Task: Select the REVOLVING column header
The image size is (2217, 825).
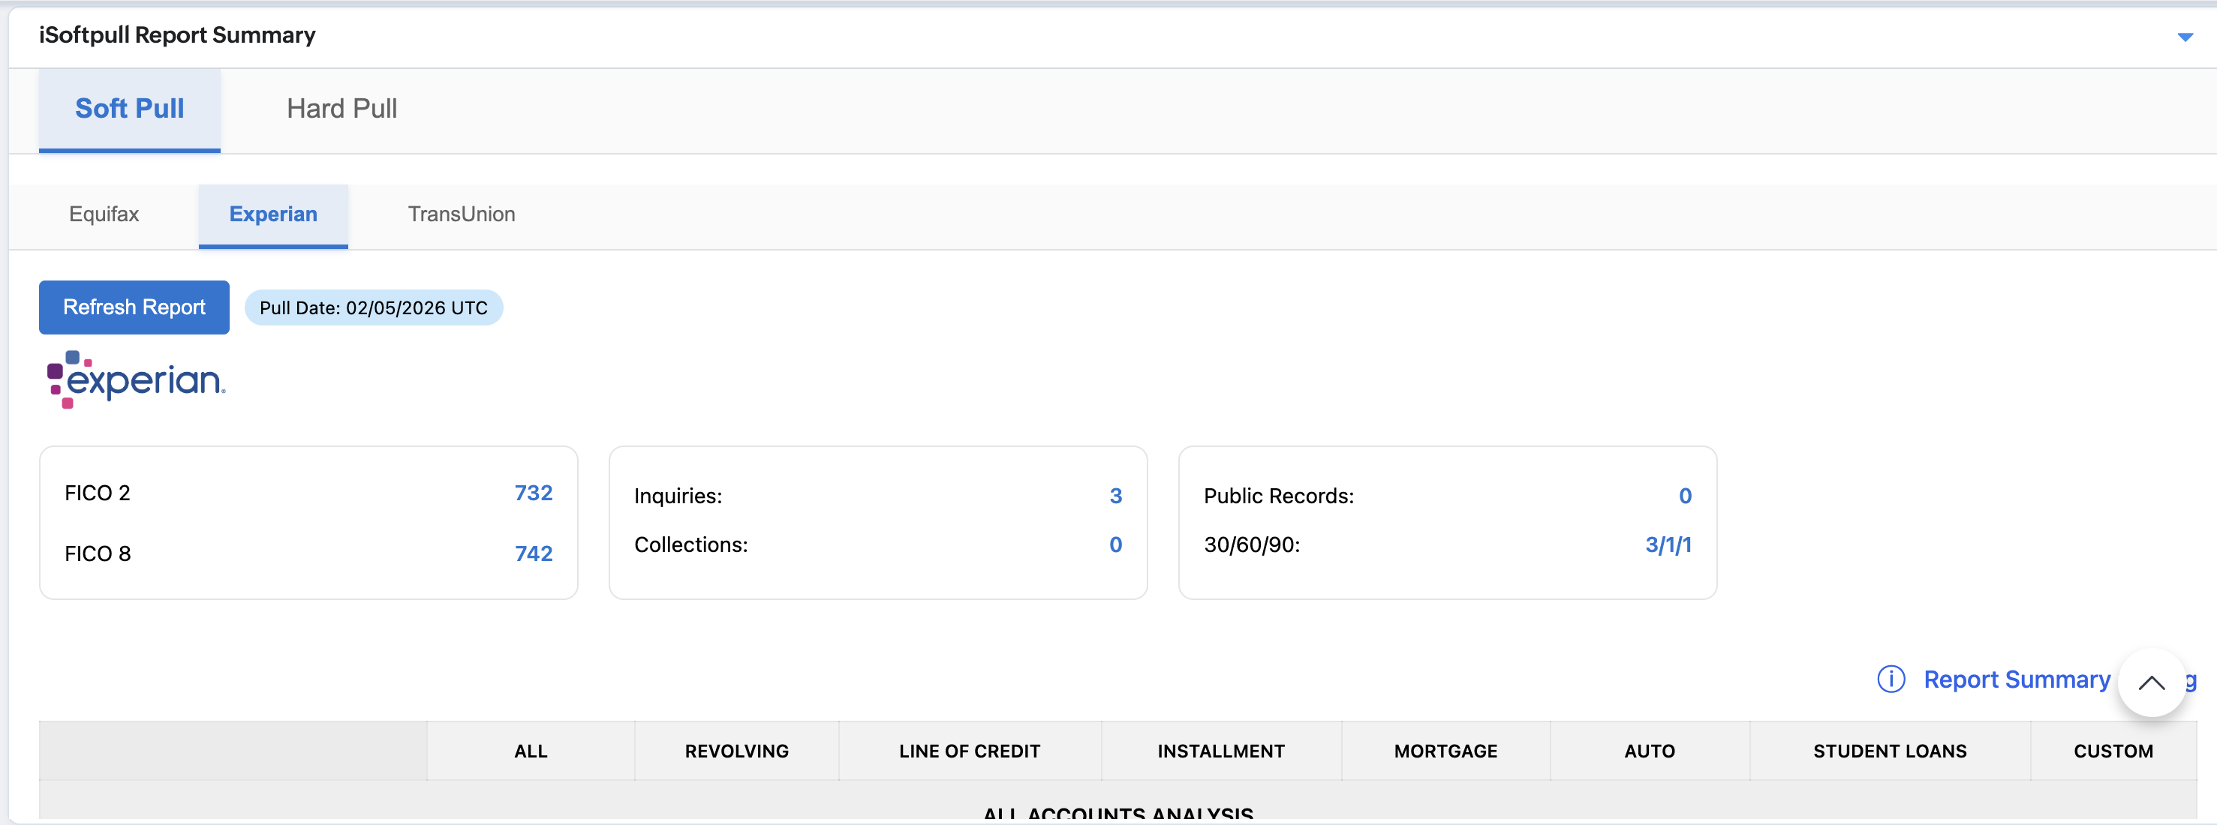Action: click(x=737, y=751)
